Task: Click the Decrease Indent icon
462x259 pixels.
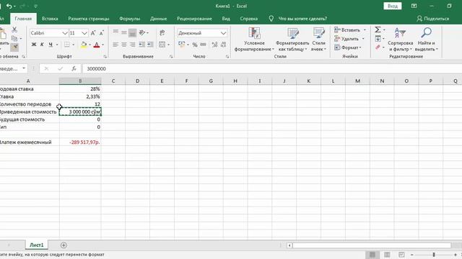Action: coord(141,45)
